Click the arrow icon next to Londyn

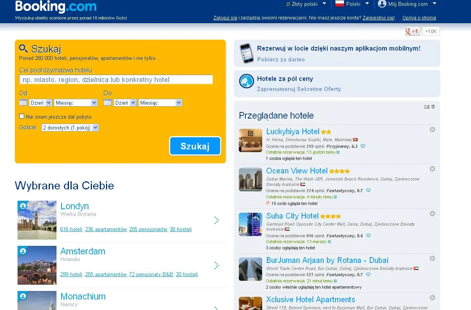(217, 220)
